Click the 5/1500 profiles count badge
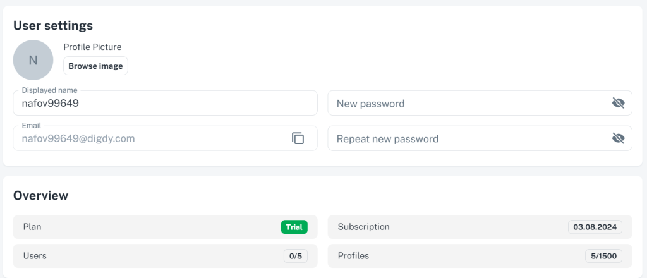Image resolution: width=647 pixels, height=278 pixels. [x=603, y=256]
